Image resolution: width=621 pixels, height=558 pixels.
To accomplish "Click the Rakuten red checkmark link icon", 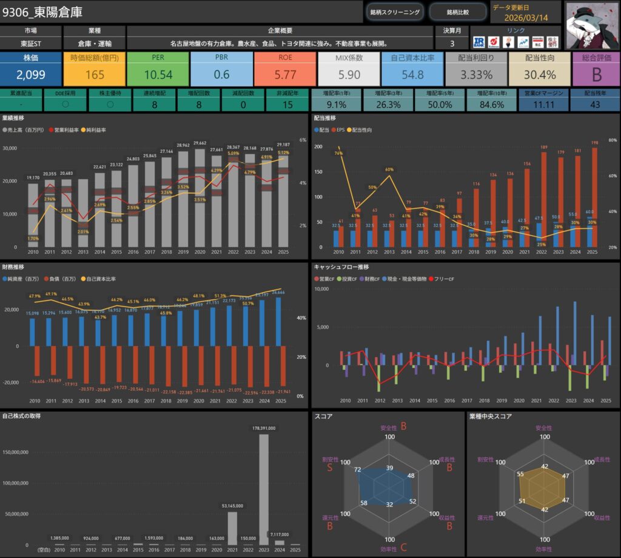I will [x=493, y=43].
